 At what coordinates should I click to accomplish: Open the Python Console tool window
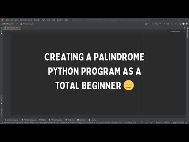[55, 120]
